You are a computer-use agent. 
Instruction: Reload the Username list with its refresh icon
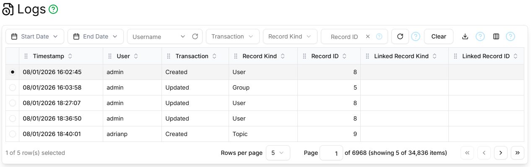tap(195, 36)
